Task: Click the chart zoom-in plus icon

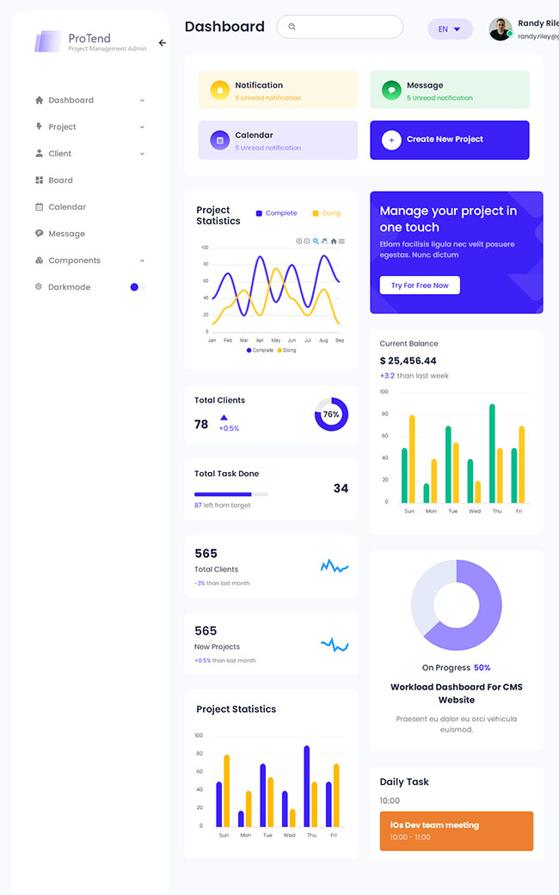Action: (x=299, y=242)
